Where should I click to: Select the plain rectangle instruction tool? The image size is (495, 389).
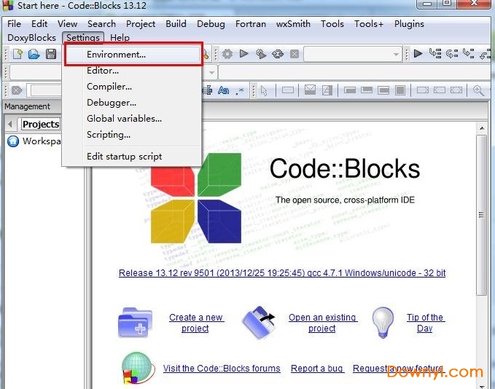point(287,90)
